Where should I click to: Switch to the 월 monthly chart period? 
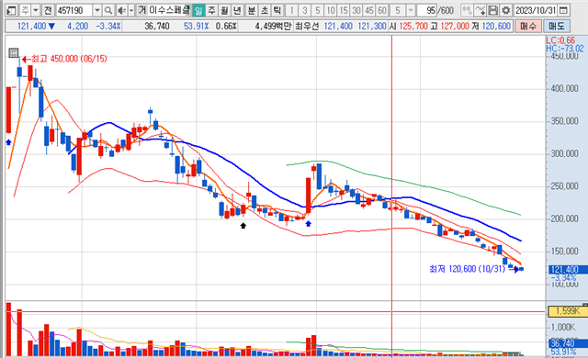[224, 10]
